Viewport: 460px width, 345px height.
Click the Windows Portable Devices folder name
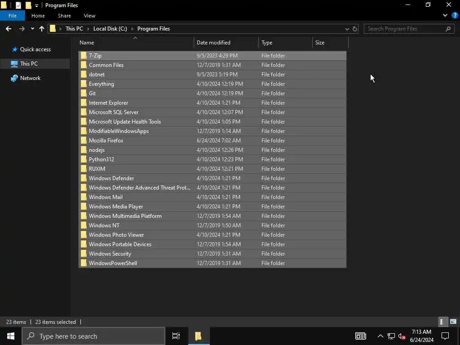pos(120,244)
